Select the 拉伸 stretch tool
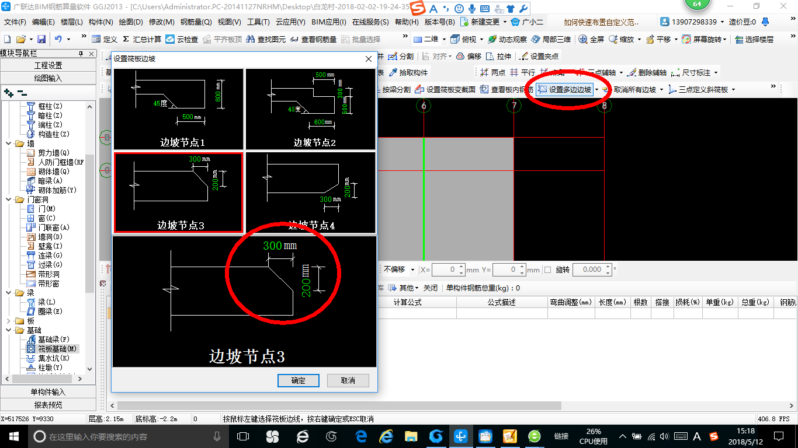The width and height of the screenshot is (798, 448). [498, 56]
